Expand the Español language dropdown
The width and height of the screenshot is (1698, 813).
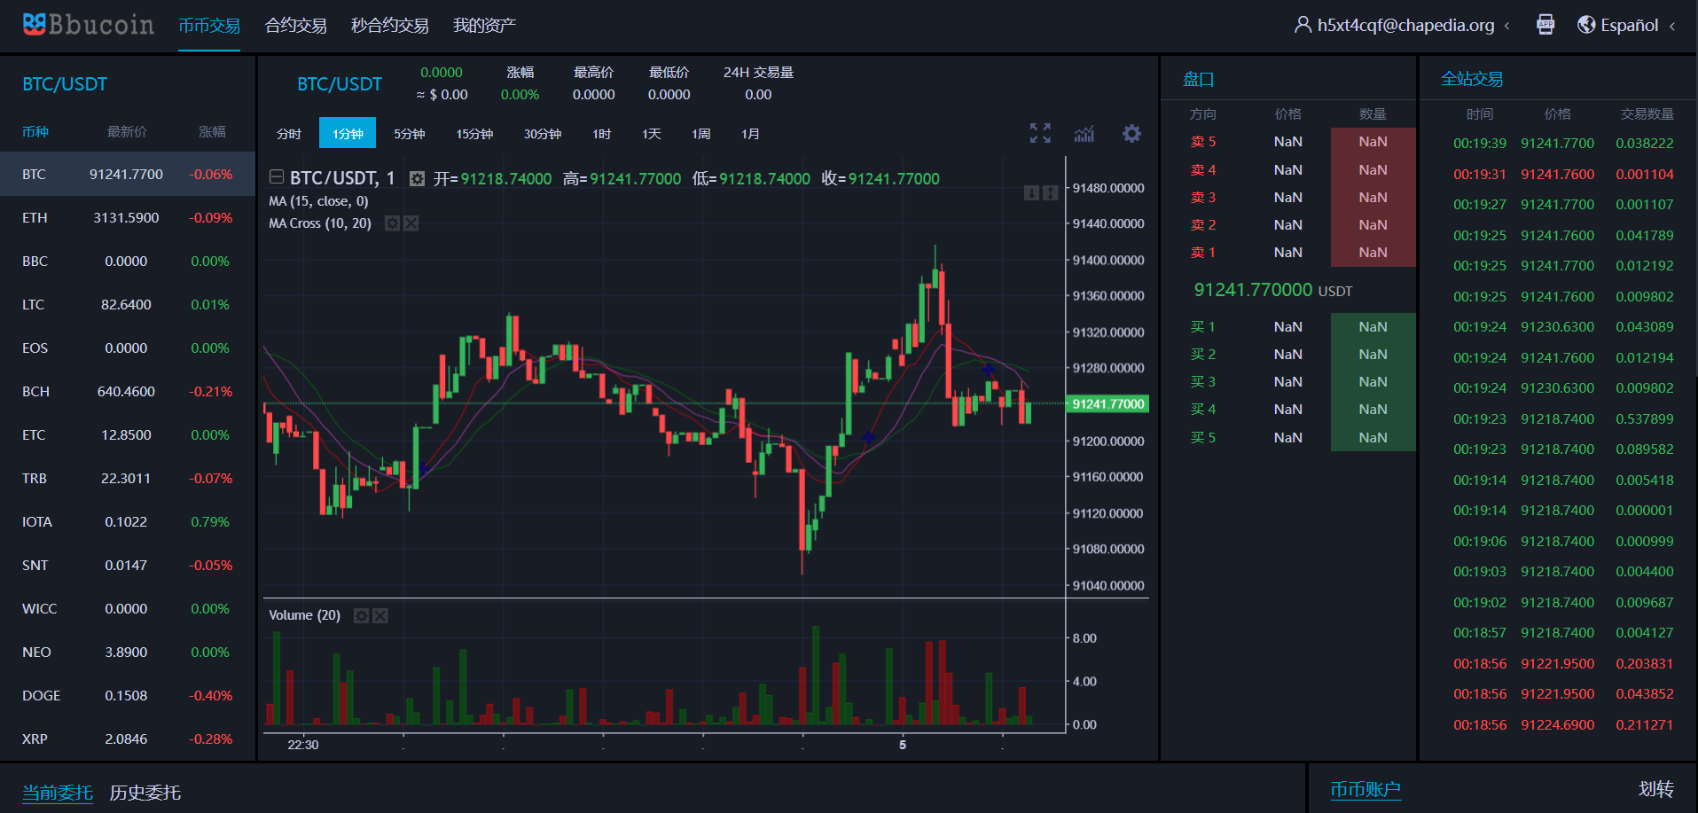1628,25
